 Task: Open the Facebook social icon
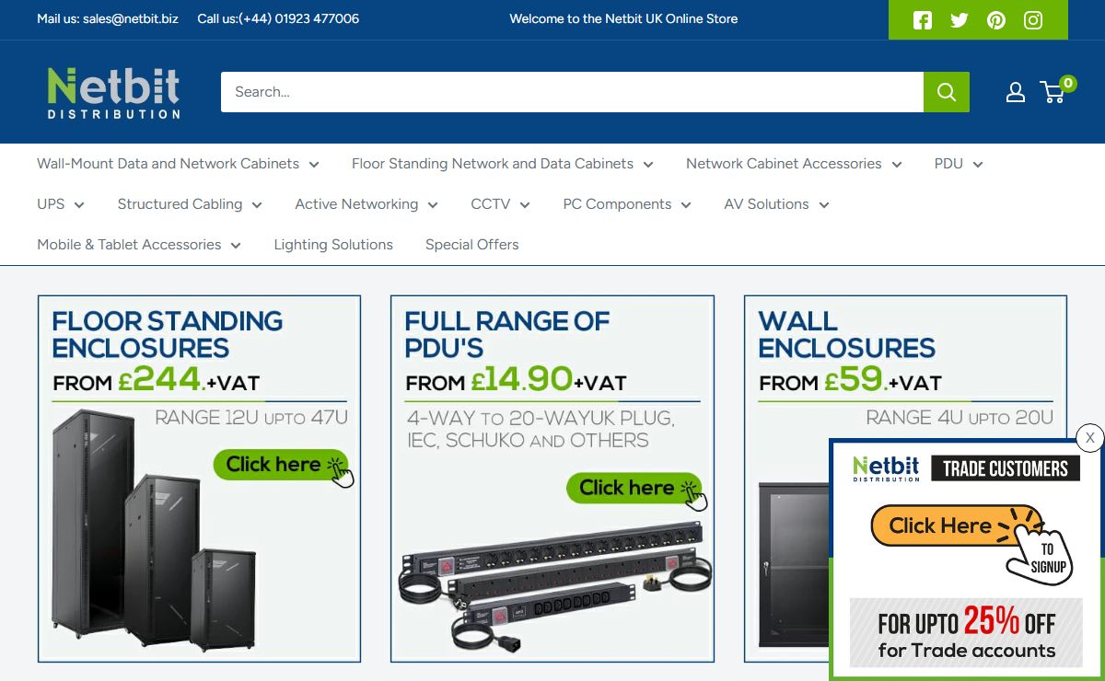[x=923, y=20]
